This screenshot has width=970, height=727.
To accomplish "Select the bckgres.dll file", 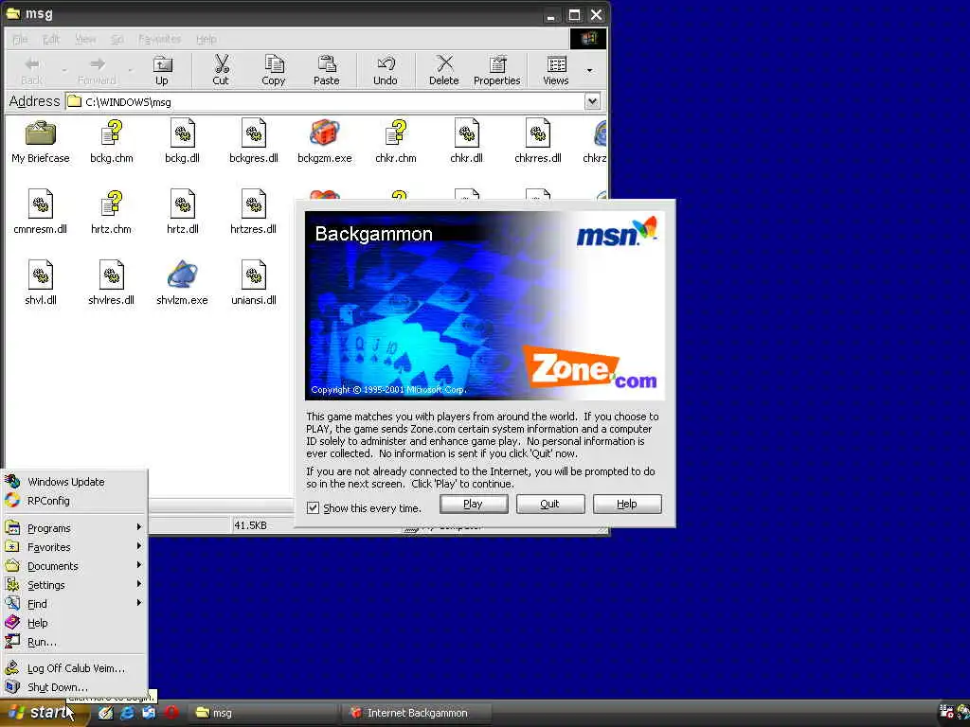I will tap(254, 142).
